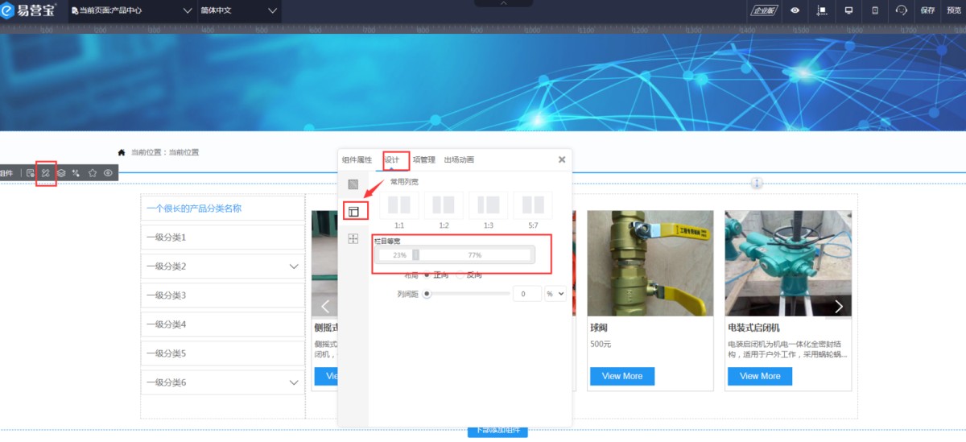Image resolution: width=966 pixels, height=442 pixels.
Task: Select the layout panel icon in sidebar
Action: (x=353, y=212)
